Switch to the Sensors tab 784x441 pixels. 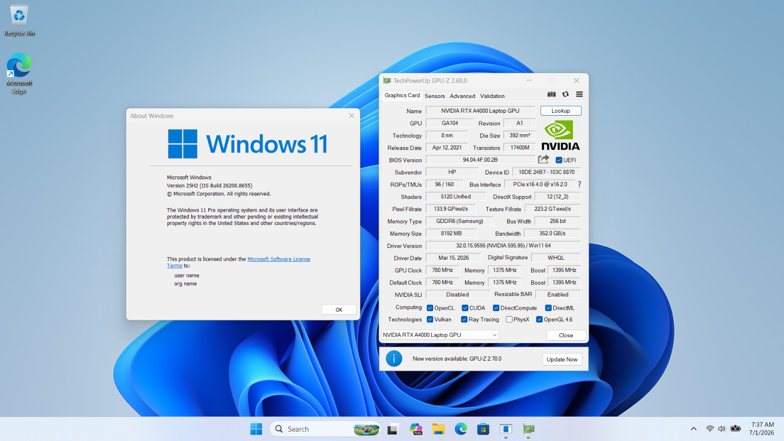tap(435, 96)
